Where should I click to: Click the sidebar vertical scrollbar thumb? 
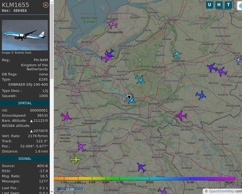pyautogui.click(x=52, y=41)
